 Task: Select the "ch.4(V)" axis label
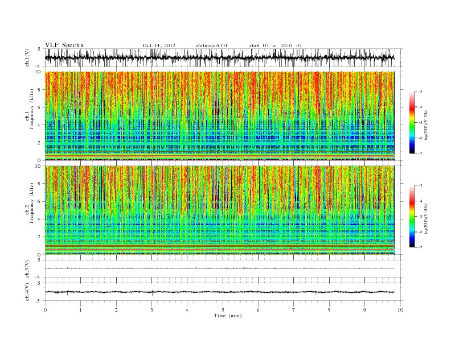click(27, 292)
